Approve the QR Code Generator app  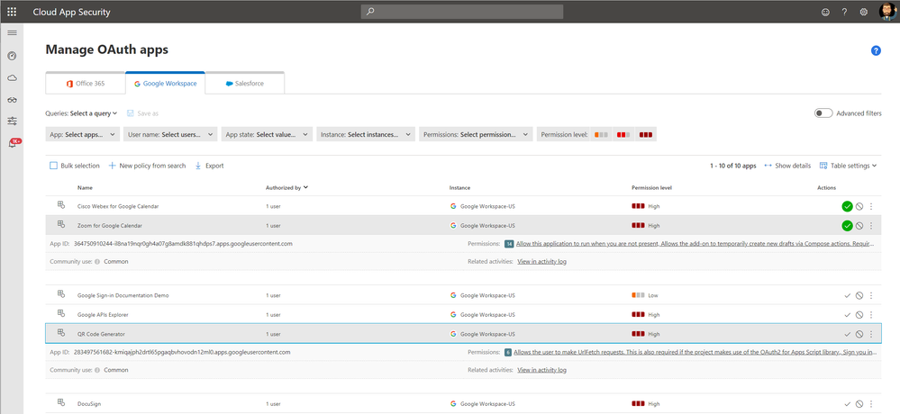[847, 334]
